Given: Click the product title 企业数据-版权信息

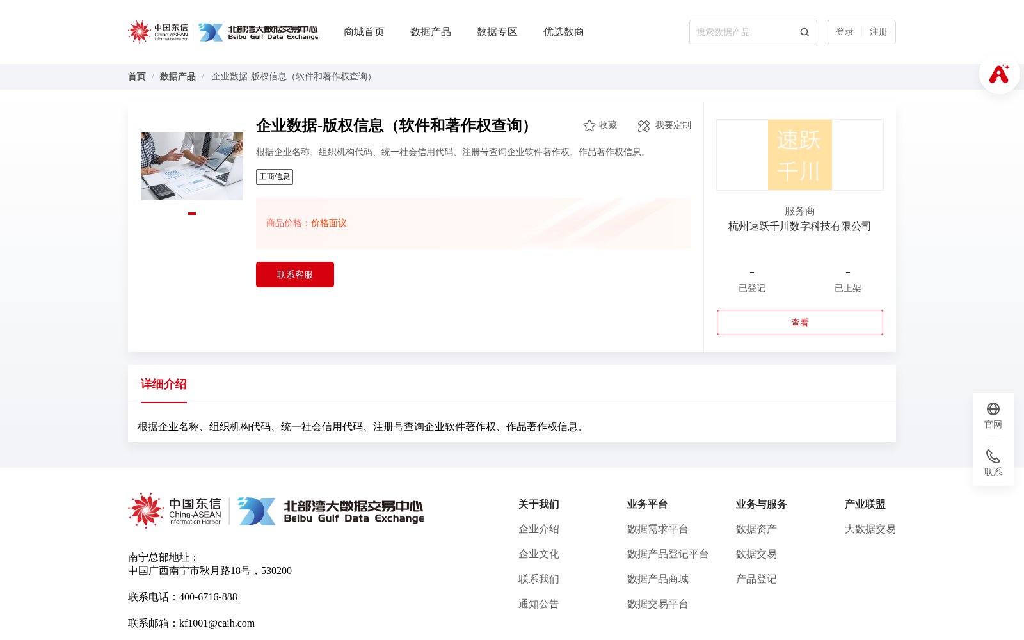Looking at the screenshot, I should coord(397,125).
